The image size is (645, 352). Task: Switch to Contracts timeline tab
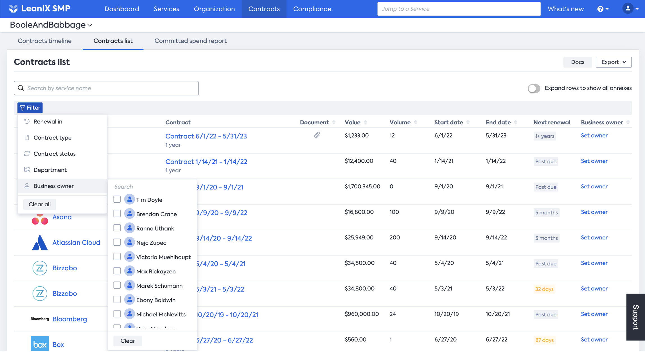point(45,41)
